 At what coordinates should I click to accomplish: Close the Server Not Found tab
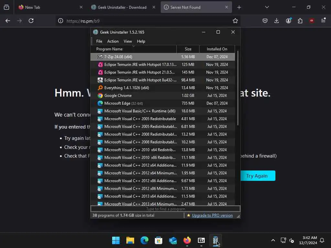pyautogui.click(x=227, y=7)
